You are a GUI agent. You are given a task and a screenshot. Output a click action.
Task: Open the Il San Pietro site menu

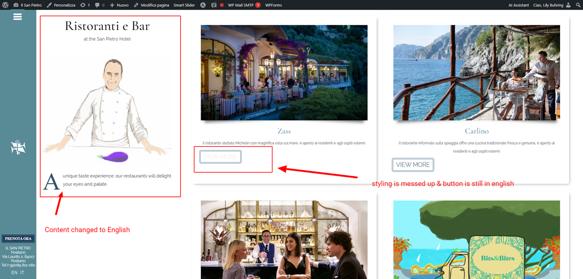click(28, 5)
